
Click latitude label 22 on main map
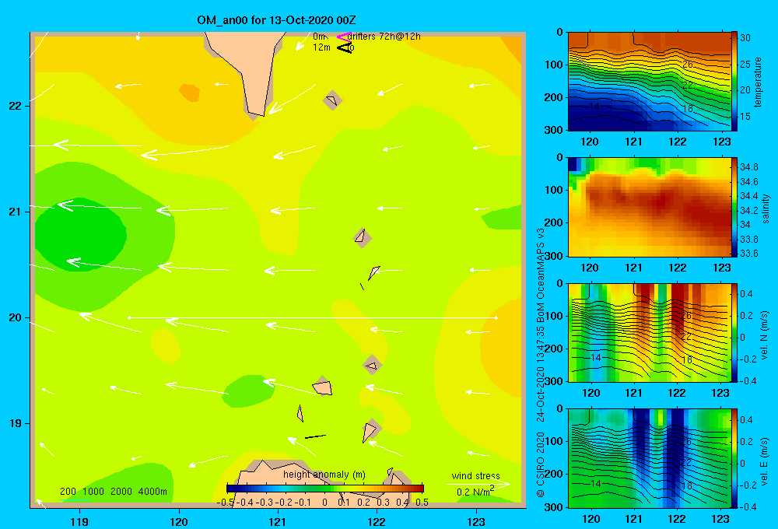(x=15, y=106)
